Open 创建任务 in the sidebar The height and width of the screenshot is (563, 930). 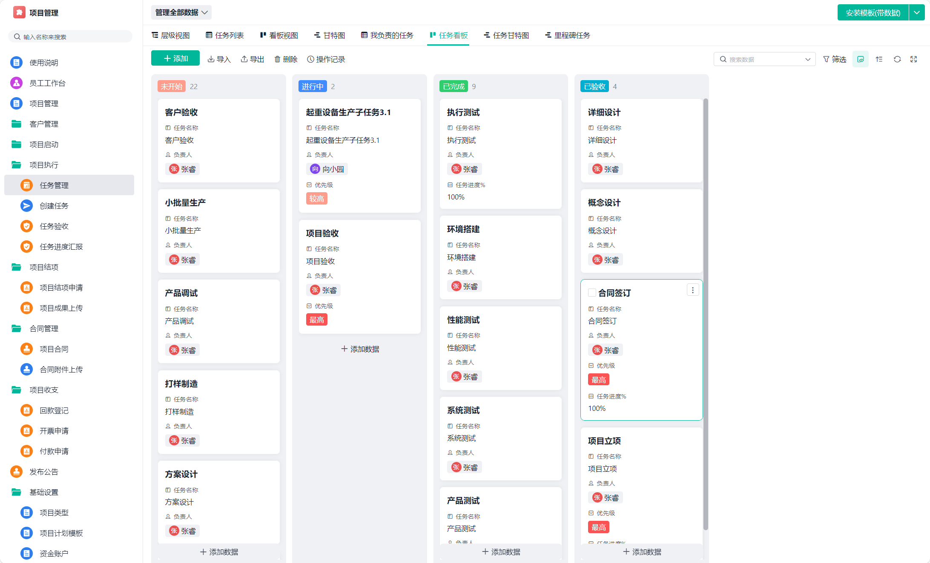pyautogui.click(x=54, y=206)
